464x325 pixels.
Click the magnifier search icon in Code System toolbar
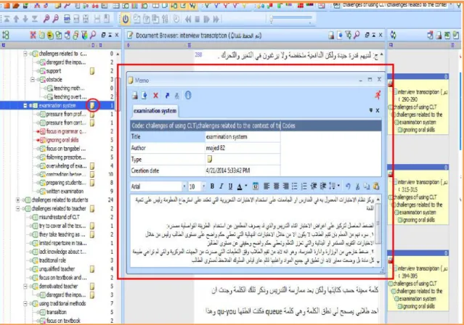pos(93,36)
